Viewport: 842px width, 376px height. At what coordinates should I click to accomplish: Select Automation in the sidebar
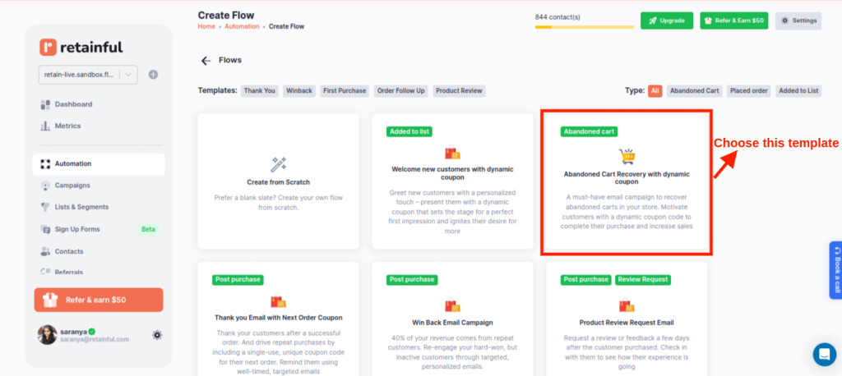[x=99, y=164]
